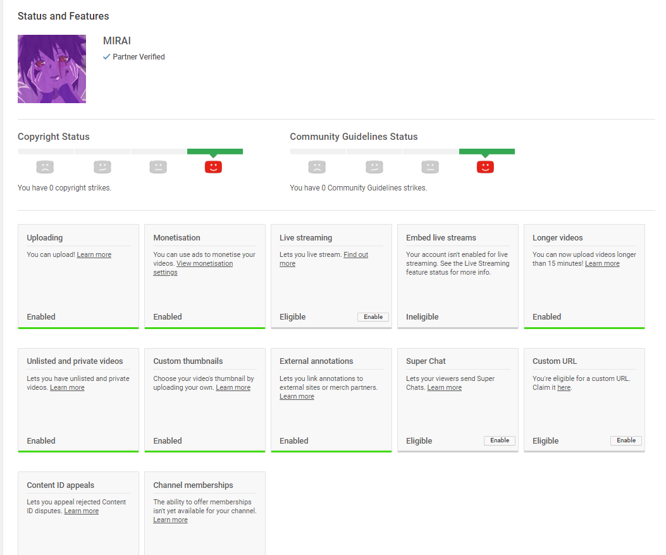
Task: Click Enabled status in External annotations card
Action: 294,440
